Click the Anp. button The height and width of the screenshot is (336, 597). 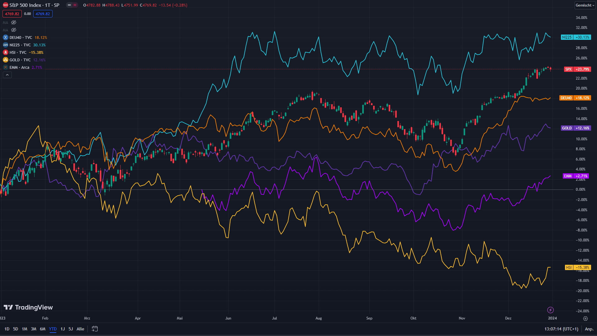(589, 329)
